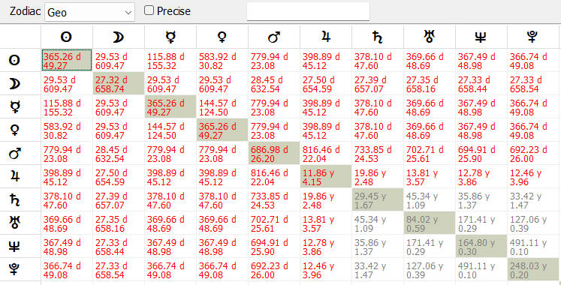561x285 pixels.
Task: Select the Sun-Sun 365.26 d cell
Action: pyautogui.click(x=67, y=60)
